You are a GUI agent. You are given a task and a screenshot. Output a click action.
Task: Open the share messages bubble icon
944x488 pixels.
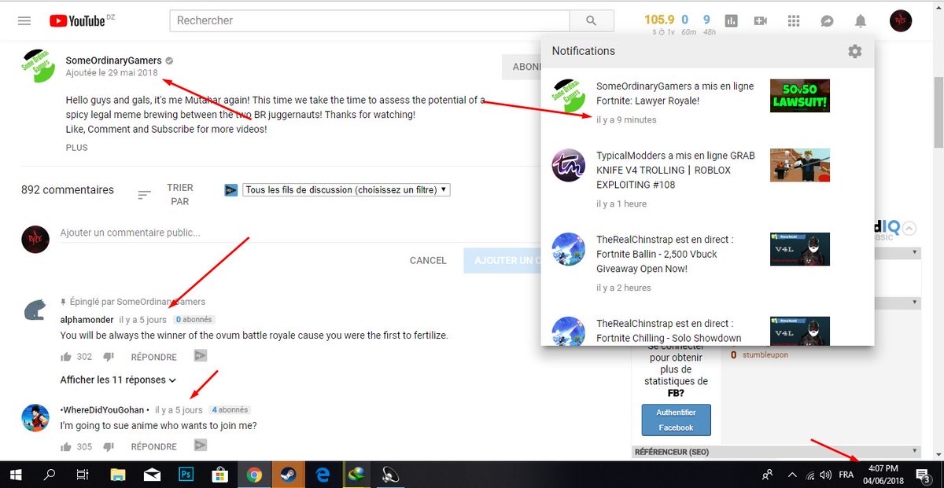[828, 21]
